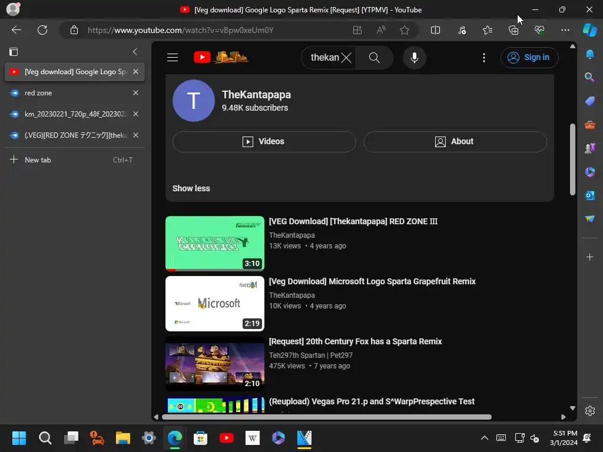Open Microsoft Store from the taskbar
This screenshot has width=603, height=452.
coord(200,438)
